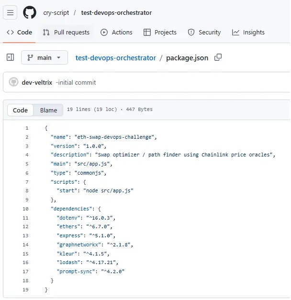Click the Insights graph icon
Image resolution: width=291 pixels, height=300 pixels.
235,33
